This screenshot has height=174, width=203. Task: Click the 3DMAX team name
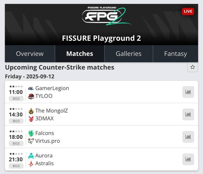(44, 118)
